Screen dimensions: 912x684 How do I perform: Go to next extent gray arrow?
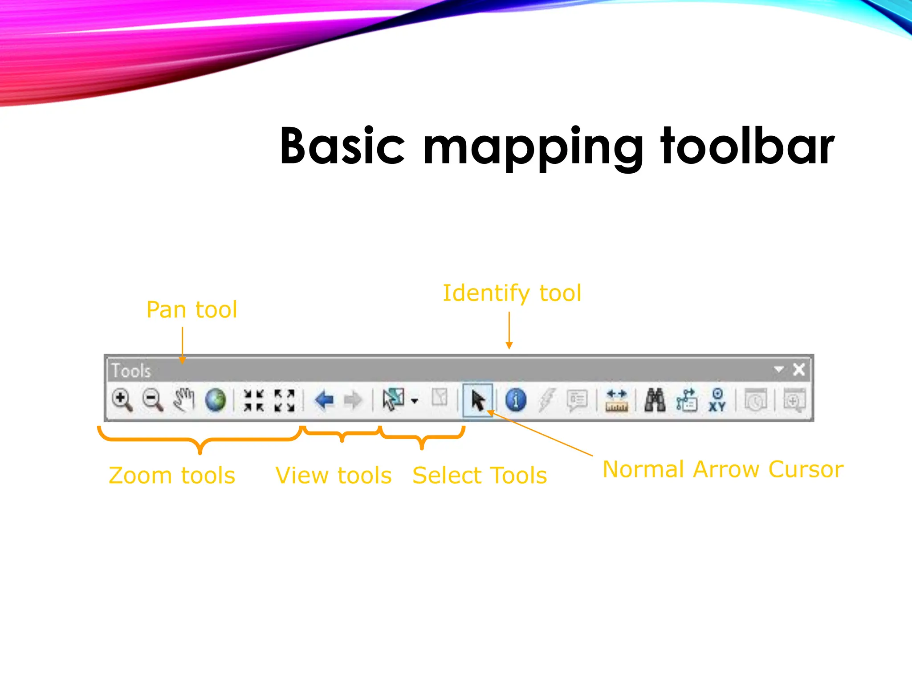pyautogui.click(x=354, y=400)
